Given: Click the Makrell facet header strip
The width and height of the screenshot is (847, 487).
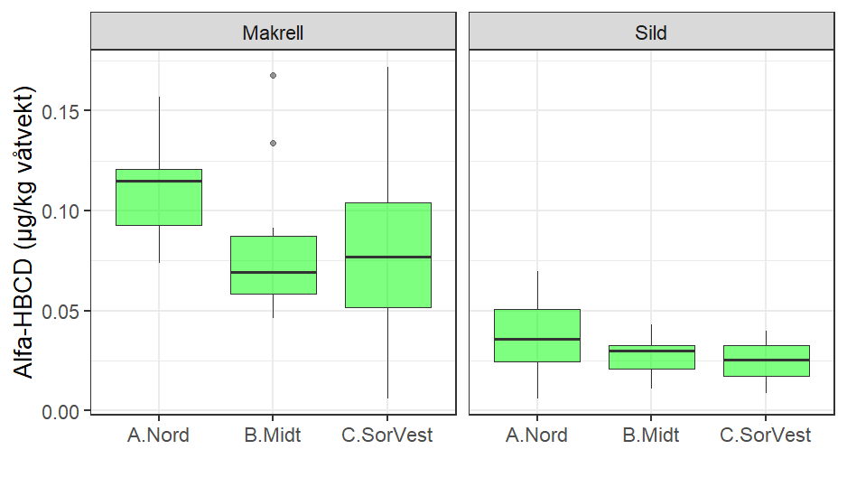Looking at the screenshot, I should tap(273, 33).
